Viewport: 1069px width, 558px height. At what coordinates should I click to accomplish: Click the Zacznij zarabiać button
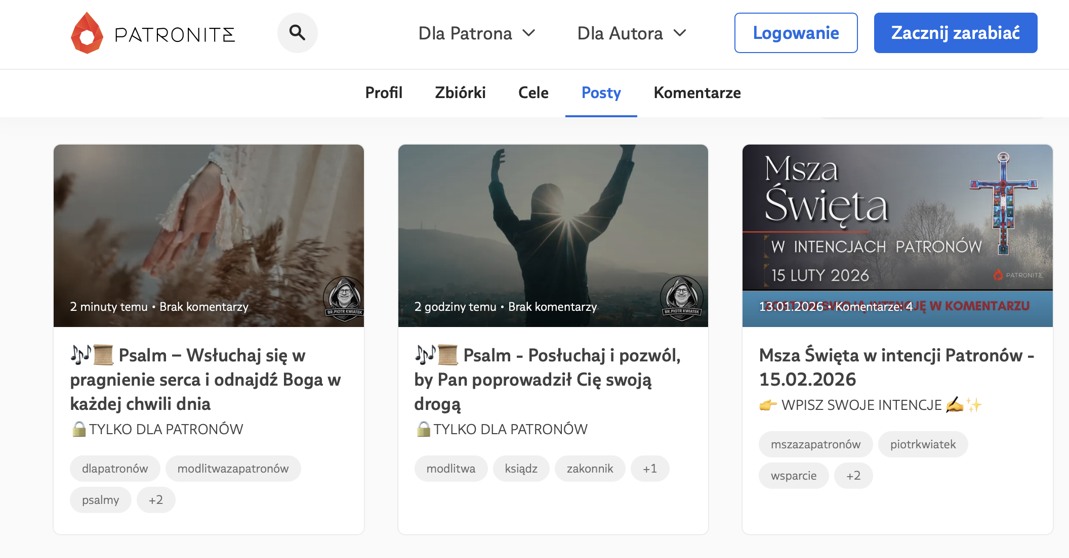pyautogui.click(x=955, y=32)
